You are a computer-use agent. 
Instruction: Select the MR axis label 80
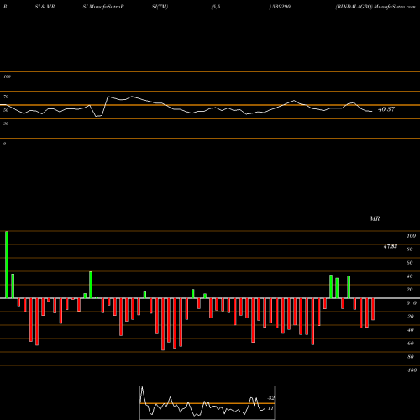[x=410, y=249]
